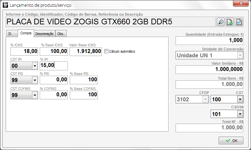Focus the Valor Base ICMS field

tap(85, 51)
